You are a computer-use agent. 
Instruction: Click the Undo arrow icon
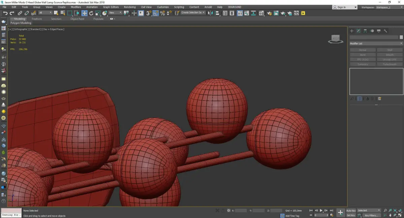tap(5, 13)
